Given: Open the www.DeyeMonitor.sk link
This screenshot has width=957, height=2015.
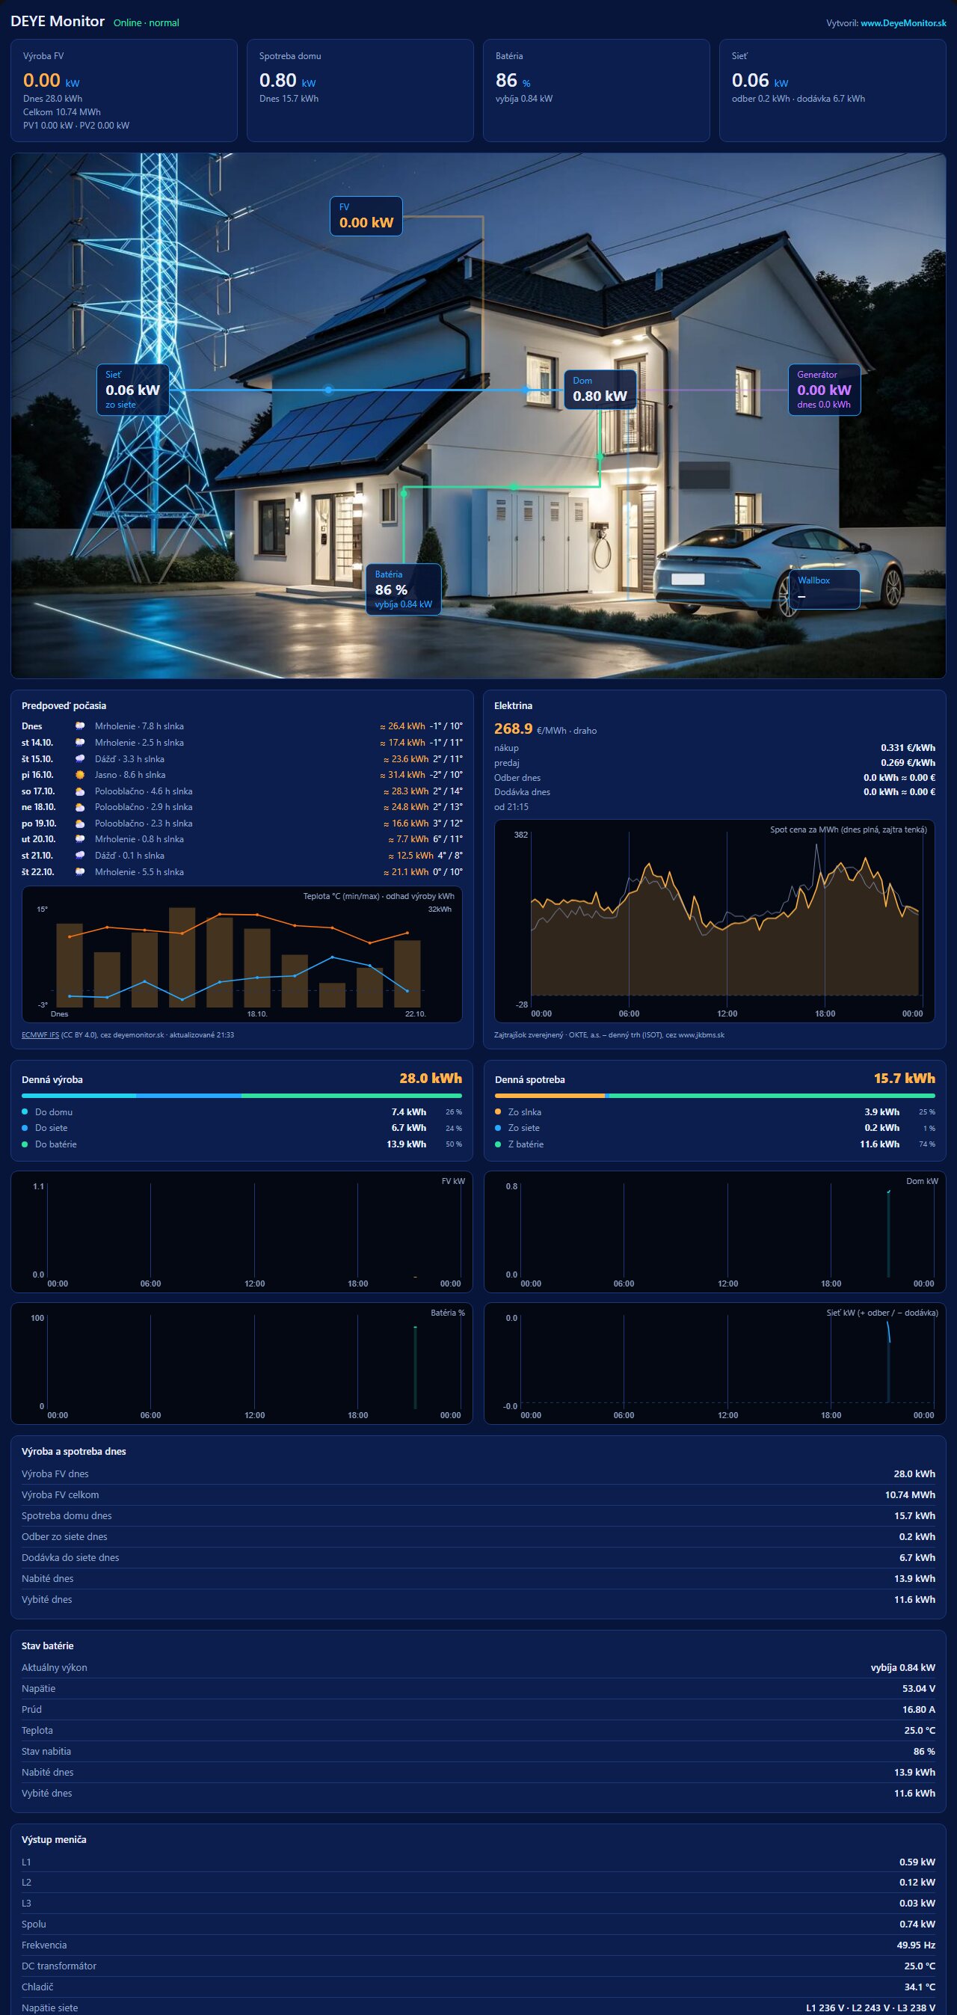Looking at the screenshot, I should pyautogui.click(x=903, y=23).
